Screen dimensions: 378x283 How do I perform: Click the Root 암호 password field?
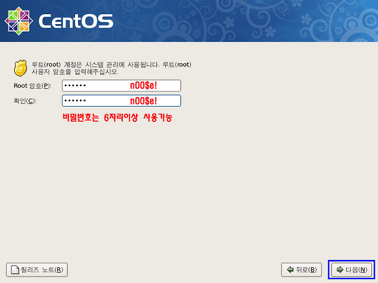pyautogui.click(x=121, y=86)
